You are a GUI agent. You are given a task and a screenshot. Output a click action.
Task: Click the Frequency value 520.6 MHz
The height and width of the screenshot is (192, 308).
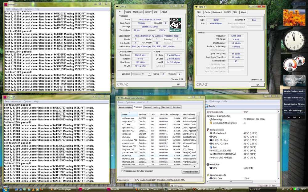(x=236, y=36)
